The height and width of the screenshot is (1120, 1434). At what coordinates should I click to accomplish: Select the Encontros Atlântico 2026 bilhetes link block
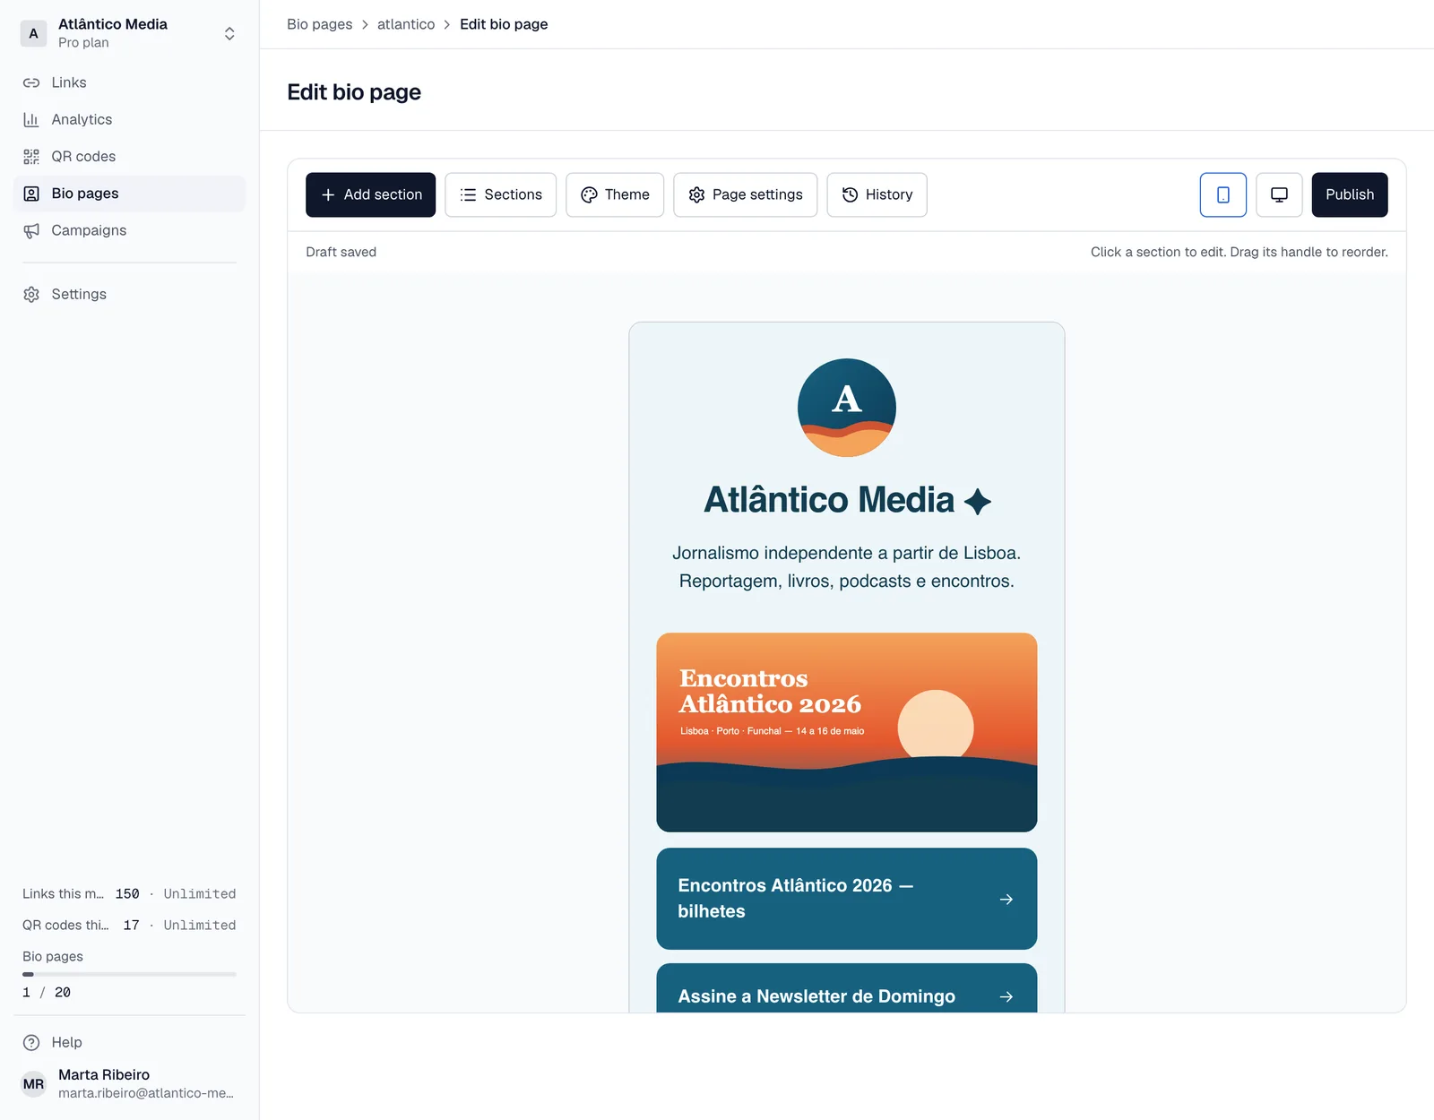pyautogui.click(x=847, y=899)
